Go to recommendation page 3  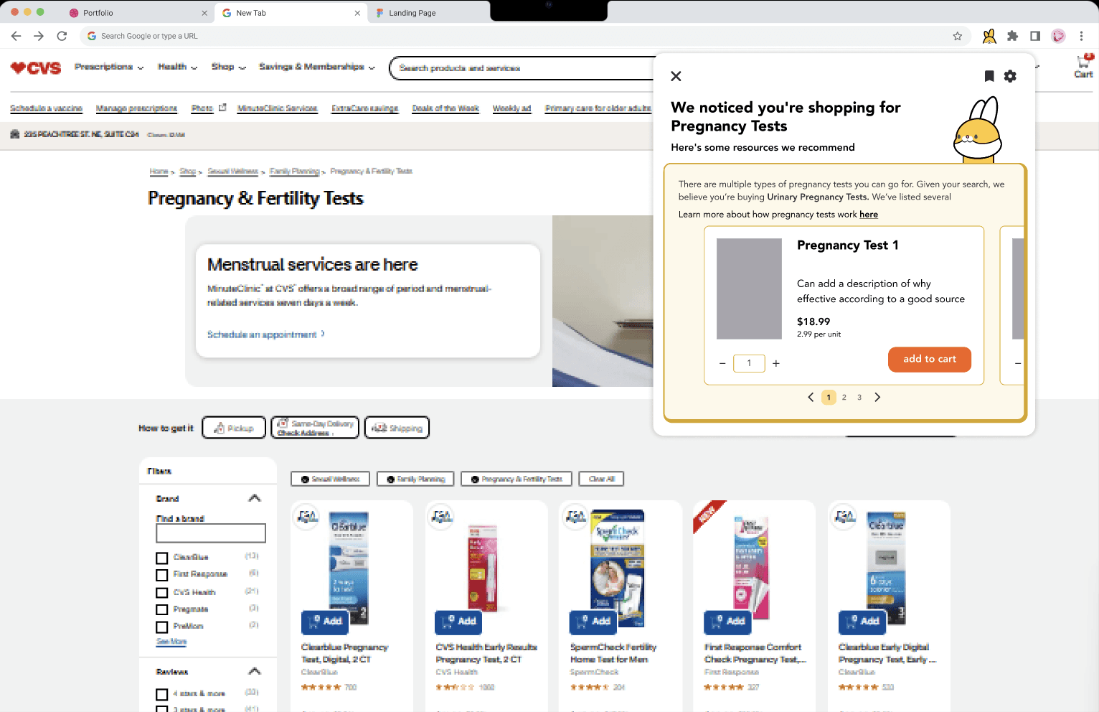pyautogui.click(x=859, y=397)
